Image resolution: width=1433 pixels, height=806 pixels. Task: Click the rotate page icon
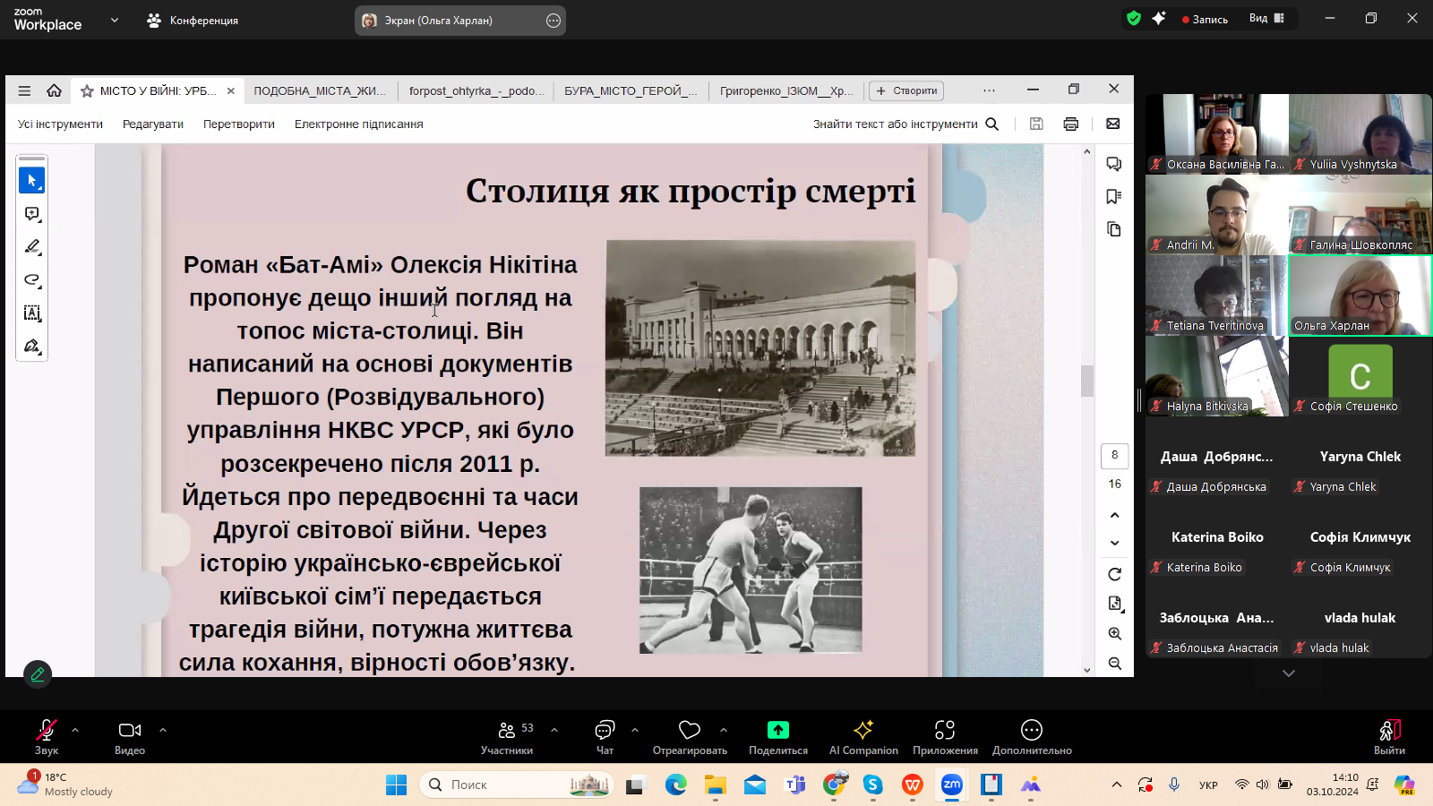click(1114, 574)
